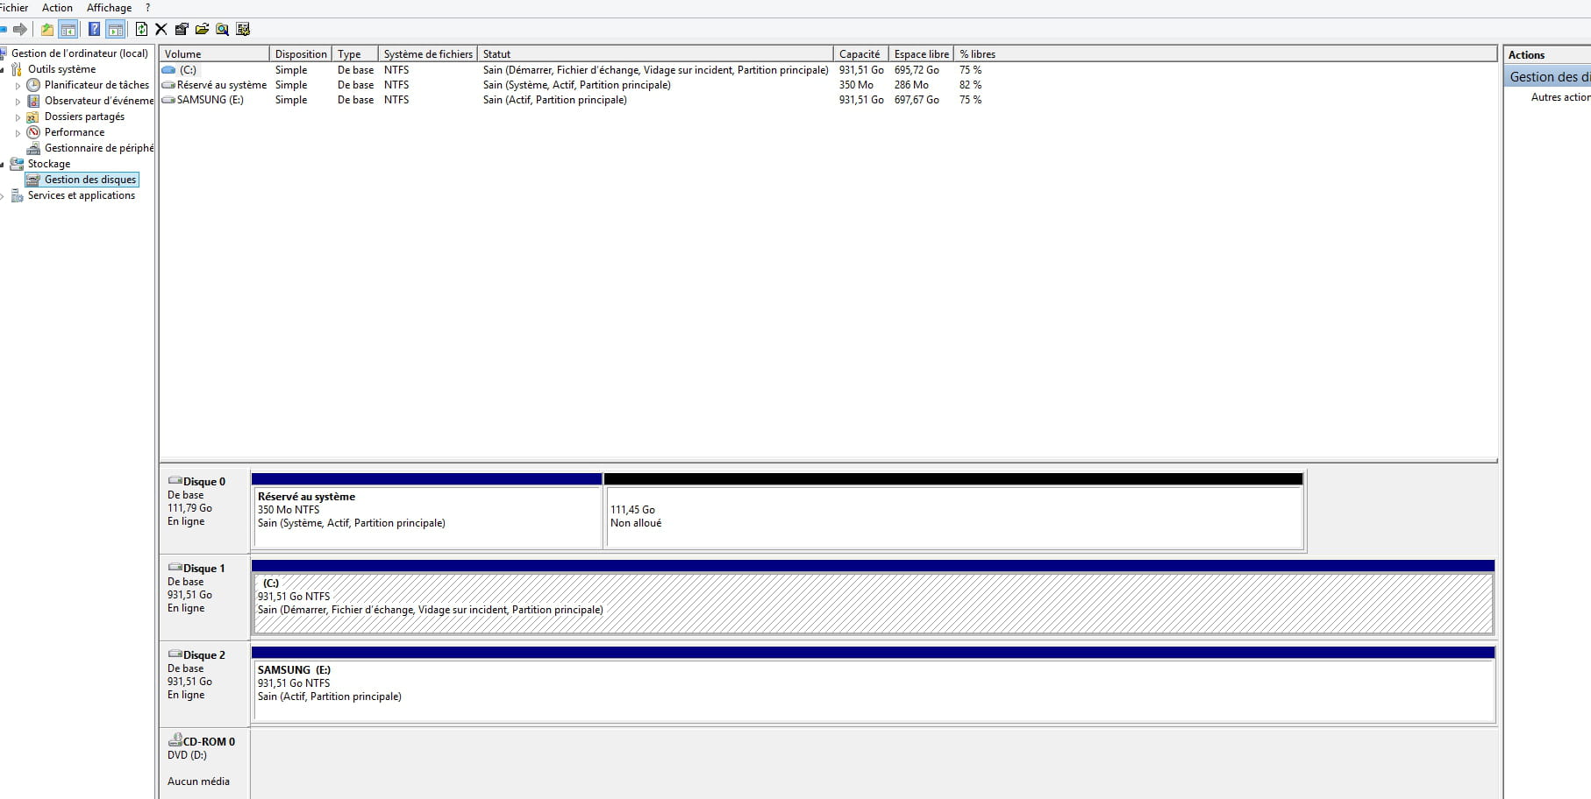Viewport: 1591px width, 799px height.
Task: Open the Action menu
Action: pyautogui.click(x=57, y=8)
